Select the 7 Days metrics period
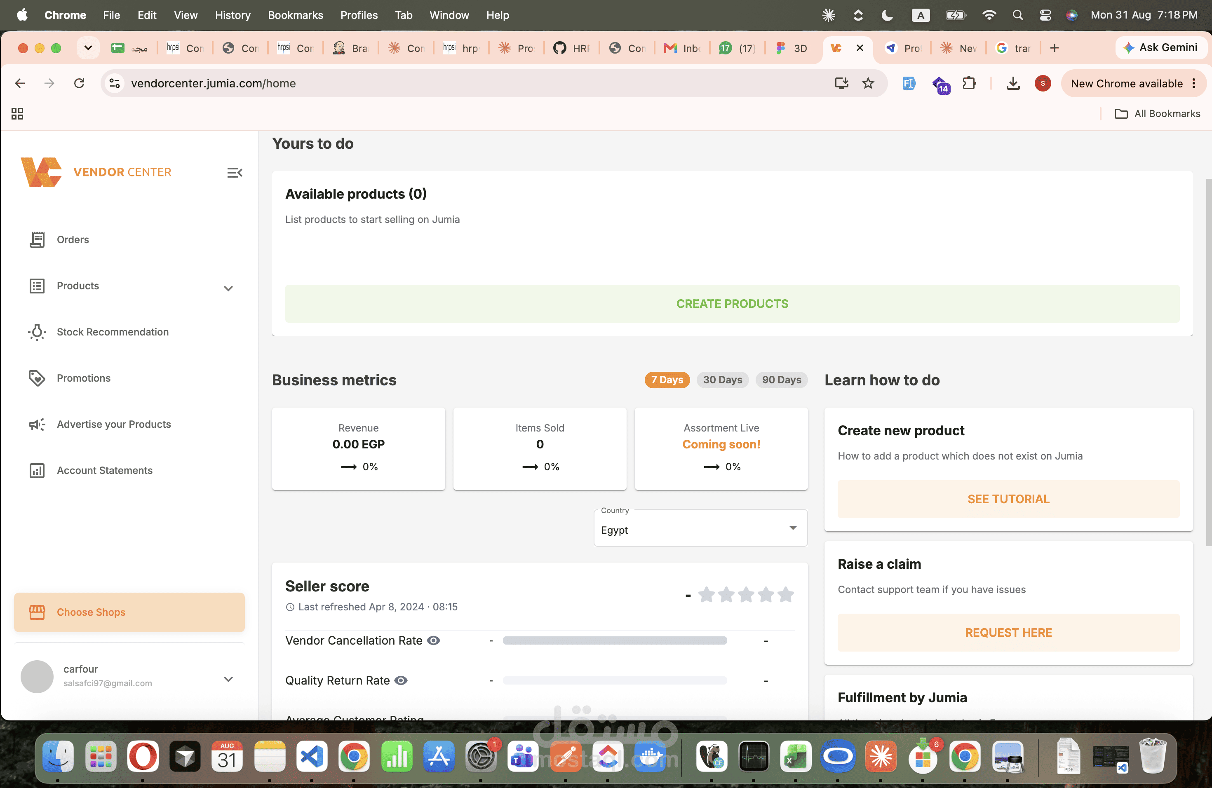Viewport: 1212px width, 788px height. click(x=667, y=380)
